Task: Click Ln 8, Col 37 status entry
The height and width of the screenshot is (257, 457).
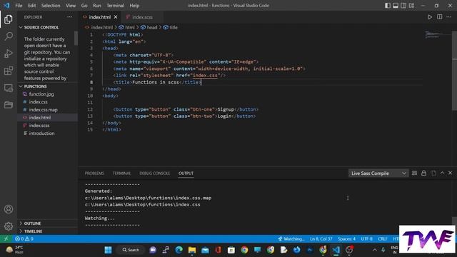Action: point(321,238)
